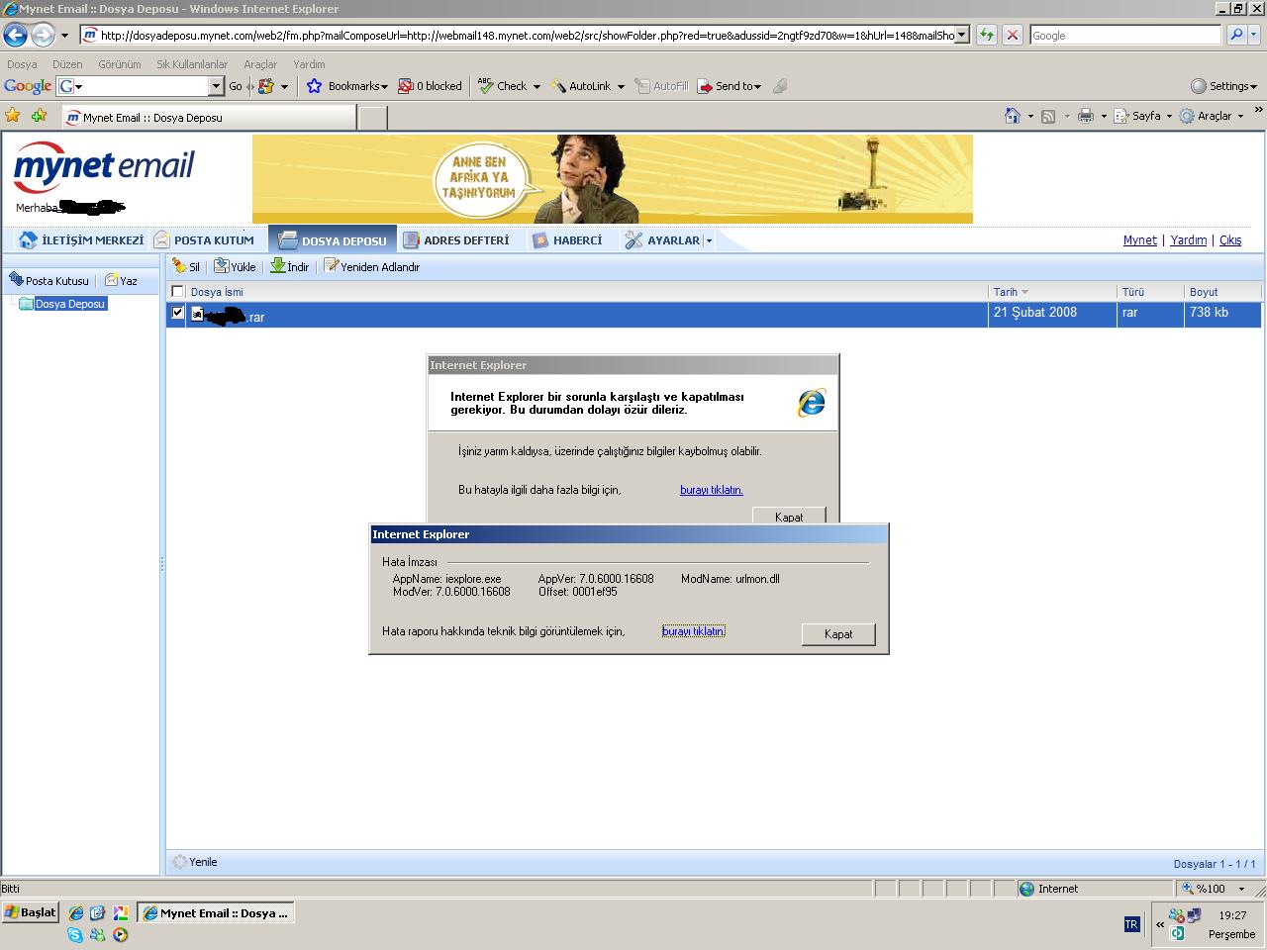Click the Yeniden Adlandır (rename) button
The width and height of the screenshot is (1267, 950).
[x=372, y=266]
